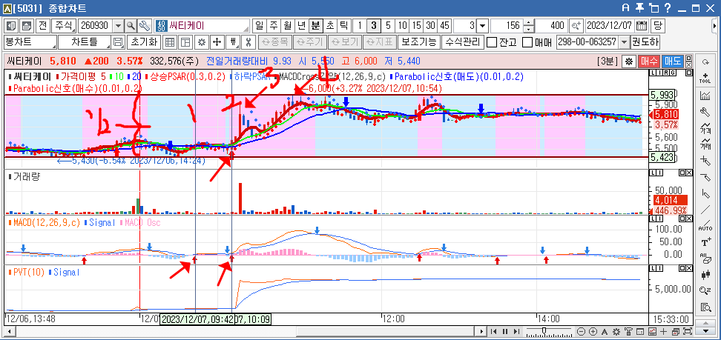
Task: Click zoom-out minus icon at chart bottom
Action: point(582,331)
